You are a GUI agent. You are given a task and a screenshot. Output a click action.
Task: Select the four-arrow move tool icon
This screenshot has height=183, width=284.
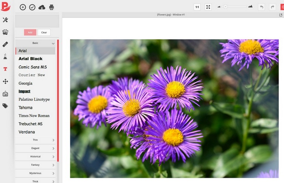click(5, 81)
